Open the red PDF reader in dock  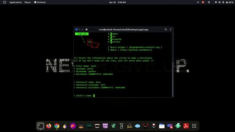186,126
